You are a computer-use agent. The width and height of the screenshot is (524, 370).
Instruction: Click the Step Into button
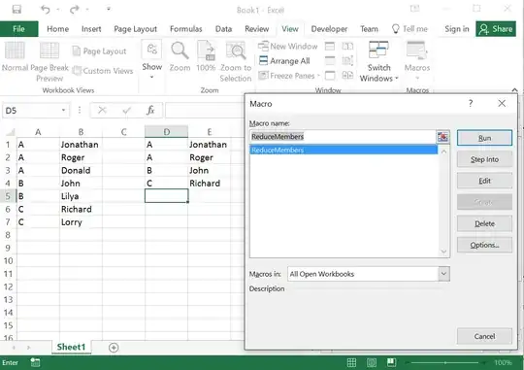(484, 159)
